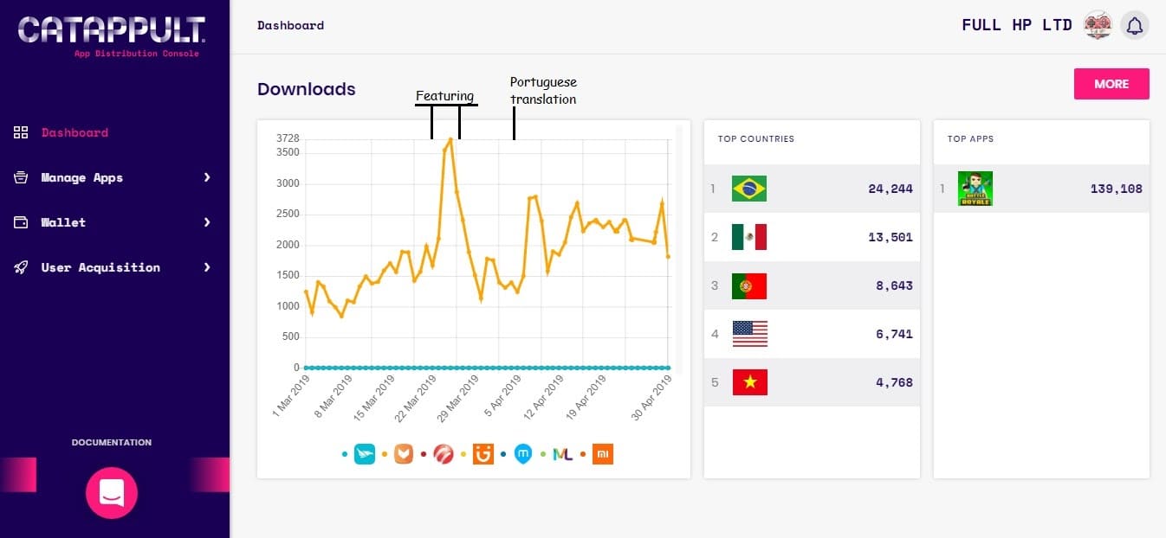Expand the Wallet menu chevron
1166x538 pixels.
point(207,222)
